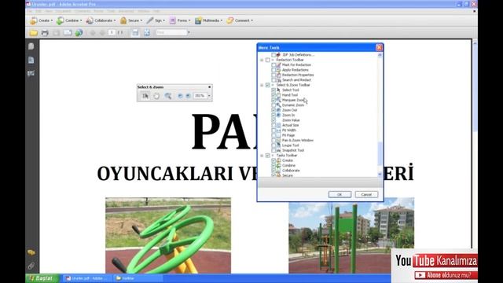Image resolution: width=503 pixels, height=283 pixels.
Task: Check the Fit Width checkbox
Action: (x=274, y=130)
